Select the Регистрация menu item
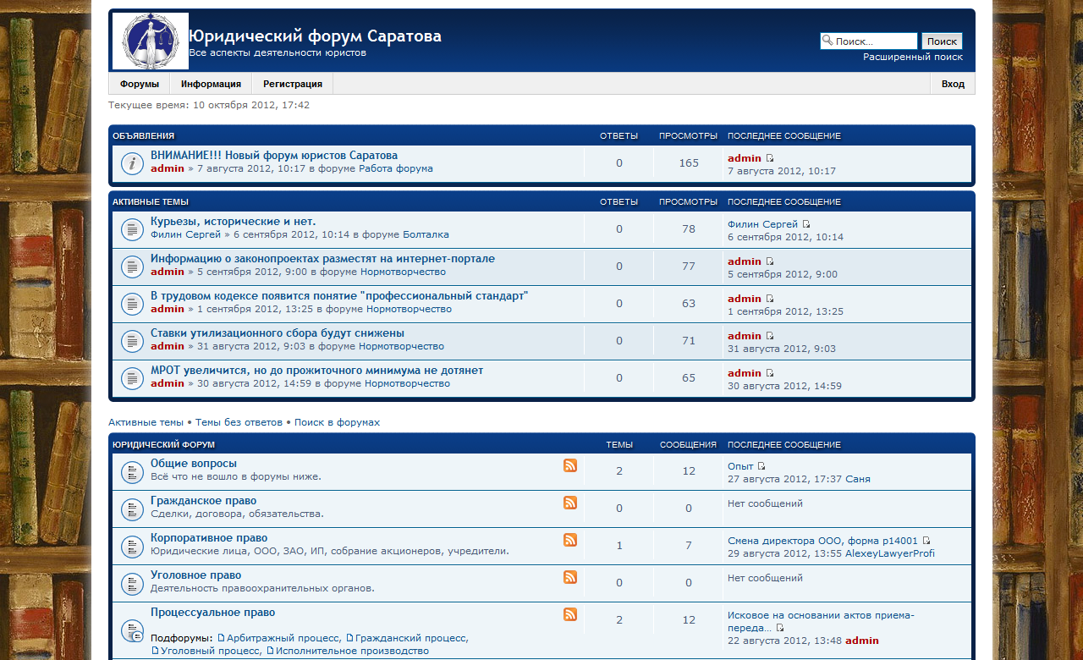This screenshot has height=660, width=1083. [x=292, y=84]
